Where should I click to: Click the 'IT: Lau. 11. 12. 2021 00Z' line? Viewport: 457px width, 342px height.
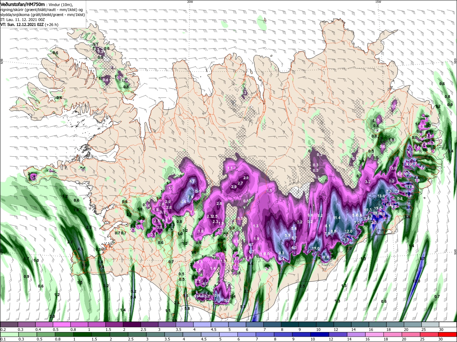22,20
